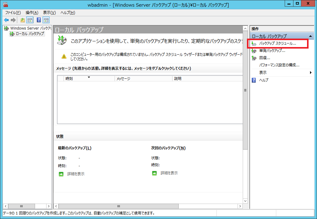Close the wbadmin window
The height and width of the screenshot is (219, 317).
point(308,3)
